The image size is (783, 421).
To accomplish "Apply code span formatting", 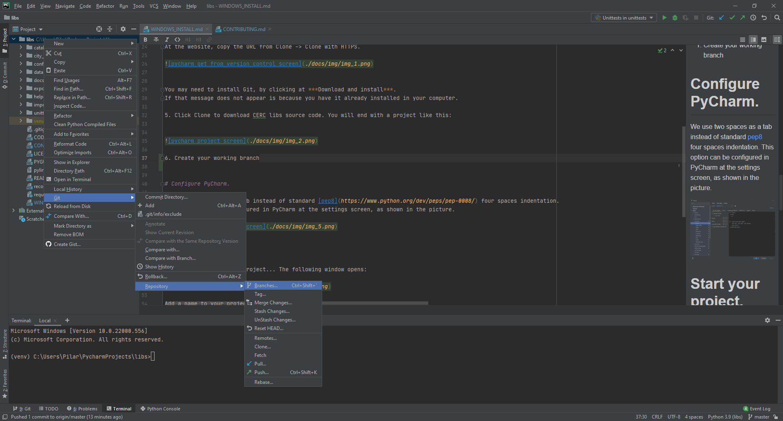I will [x=177, y=40].
